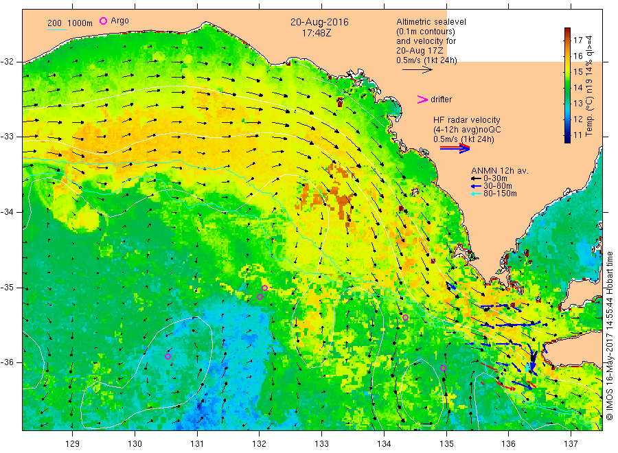The image size is (618, 453).
Task: Click the '20-Aug 17Z' text
Action: tap(420, 51)
